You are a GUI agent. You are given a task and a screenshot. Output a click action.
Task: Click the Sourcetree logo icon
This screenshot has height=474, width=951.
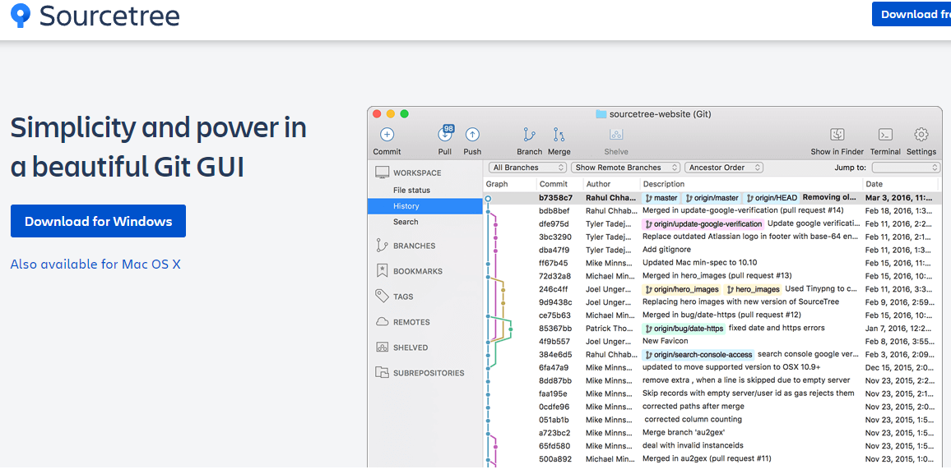pyautogui.click(x=21, y=15)
